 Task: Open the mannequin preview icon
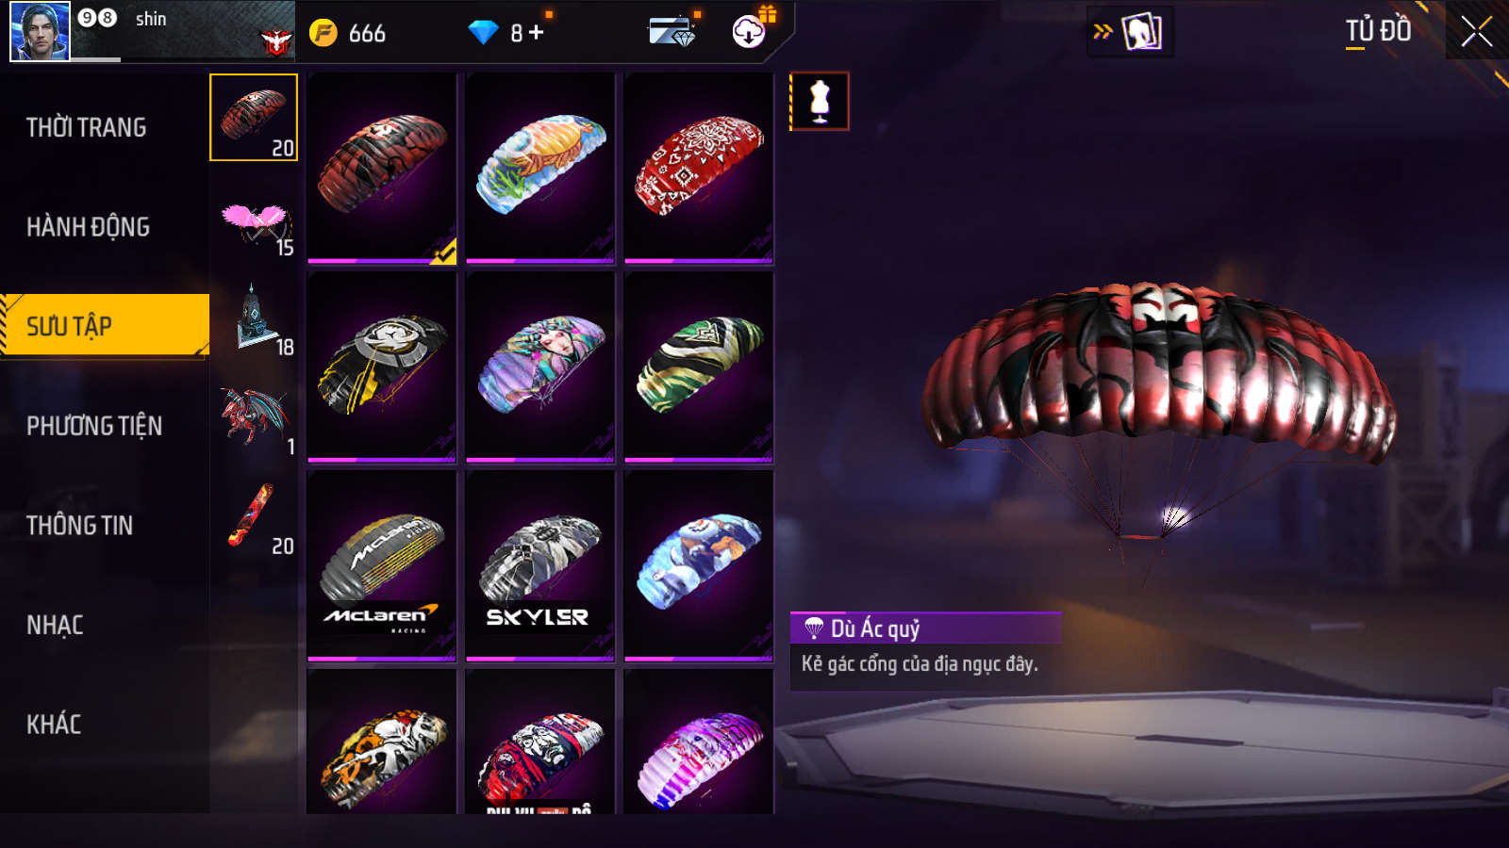pos(820,102)
